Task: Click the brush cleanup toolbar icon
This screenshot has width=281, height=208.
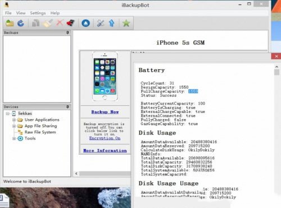Action: pyautogui.click(x=48, y=23)
